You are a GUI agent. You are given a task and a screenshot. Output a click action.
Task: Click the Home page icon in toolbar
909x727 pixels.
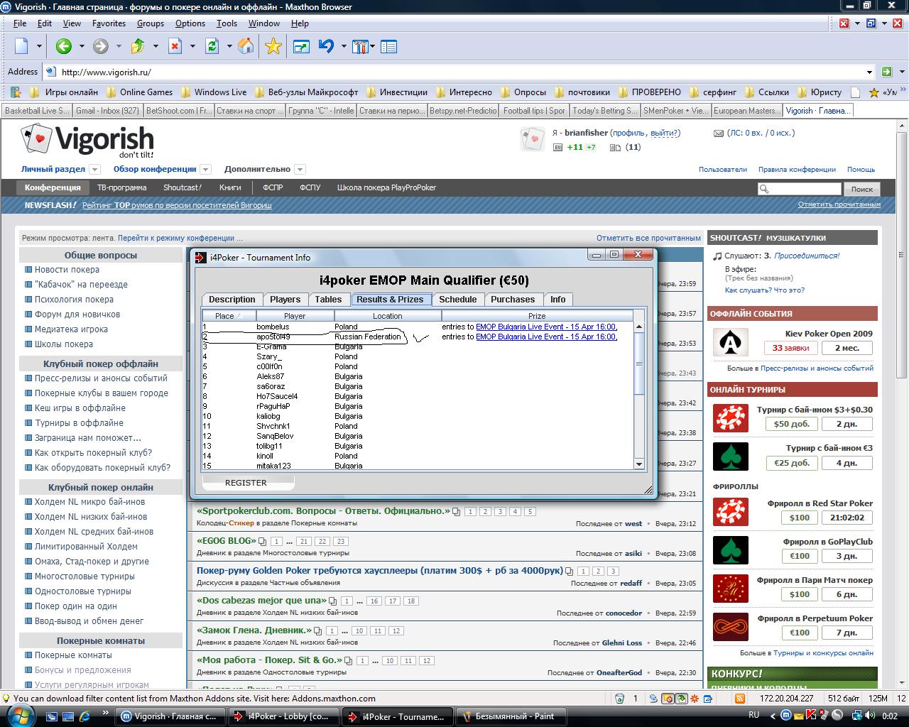(x=246, y=47)
